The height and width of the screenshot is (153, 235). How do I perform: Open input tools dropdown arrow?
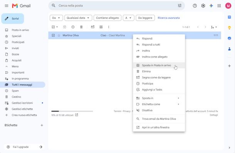[216, 27]
